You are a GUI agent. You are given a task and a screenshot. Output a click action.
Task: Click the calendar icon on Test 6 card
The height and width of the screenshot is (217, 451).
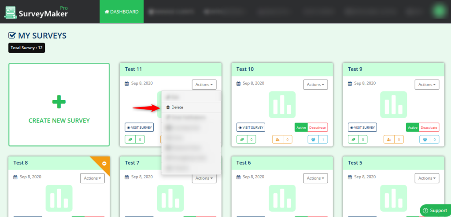(x=238, y=177)
